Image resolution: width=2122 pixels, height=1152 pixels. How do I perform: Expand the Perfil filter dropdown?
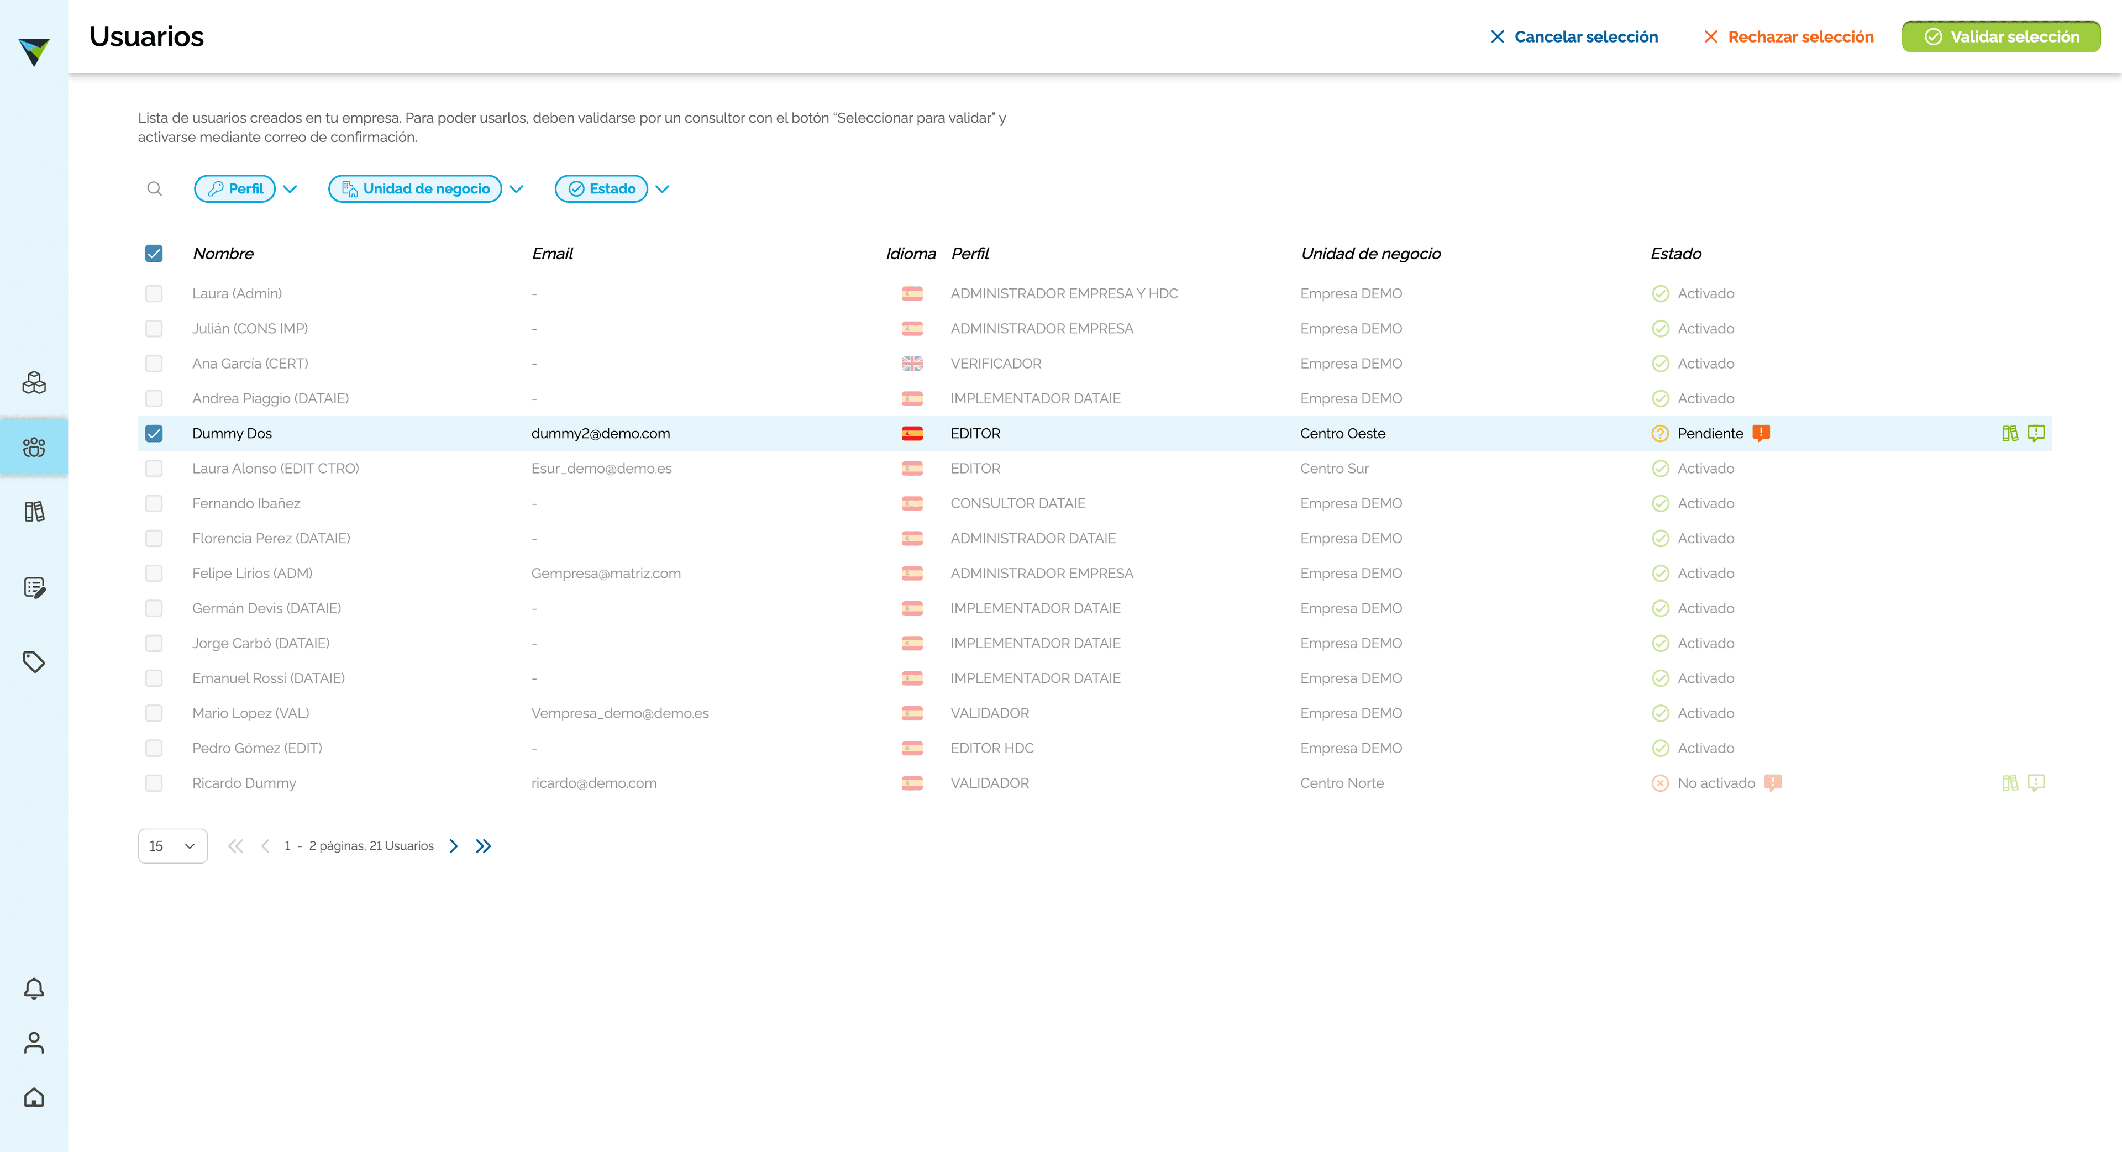point(290,188)
